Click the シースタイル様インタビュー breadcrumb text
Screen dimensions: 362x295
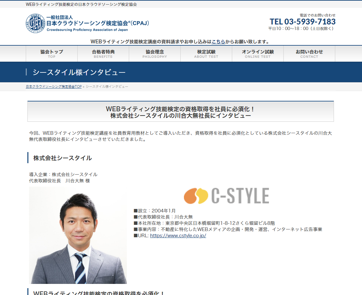pos(107,86)
